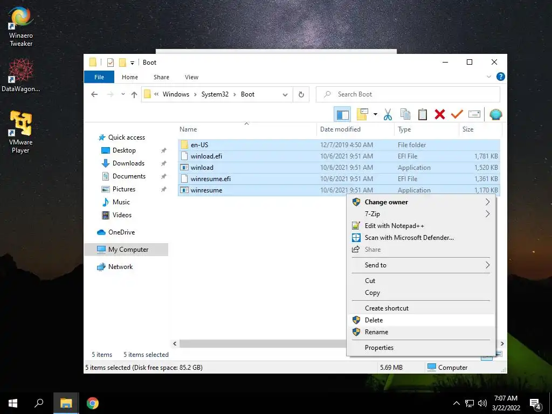
Task: Click the taskbar Search magnifier
Action: 39,403
